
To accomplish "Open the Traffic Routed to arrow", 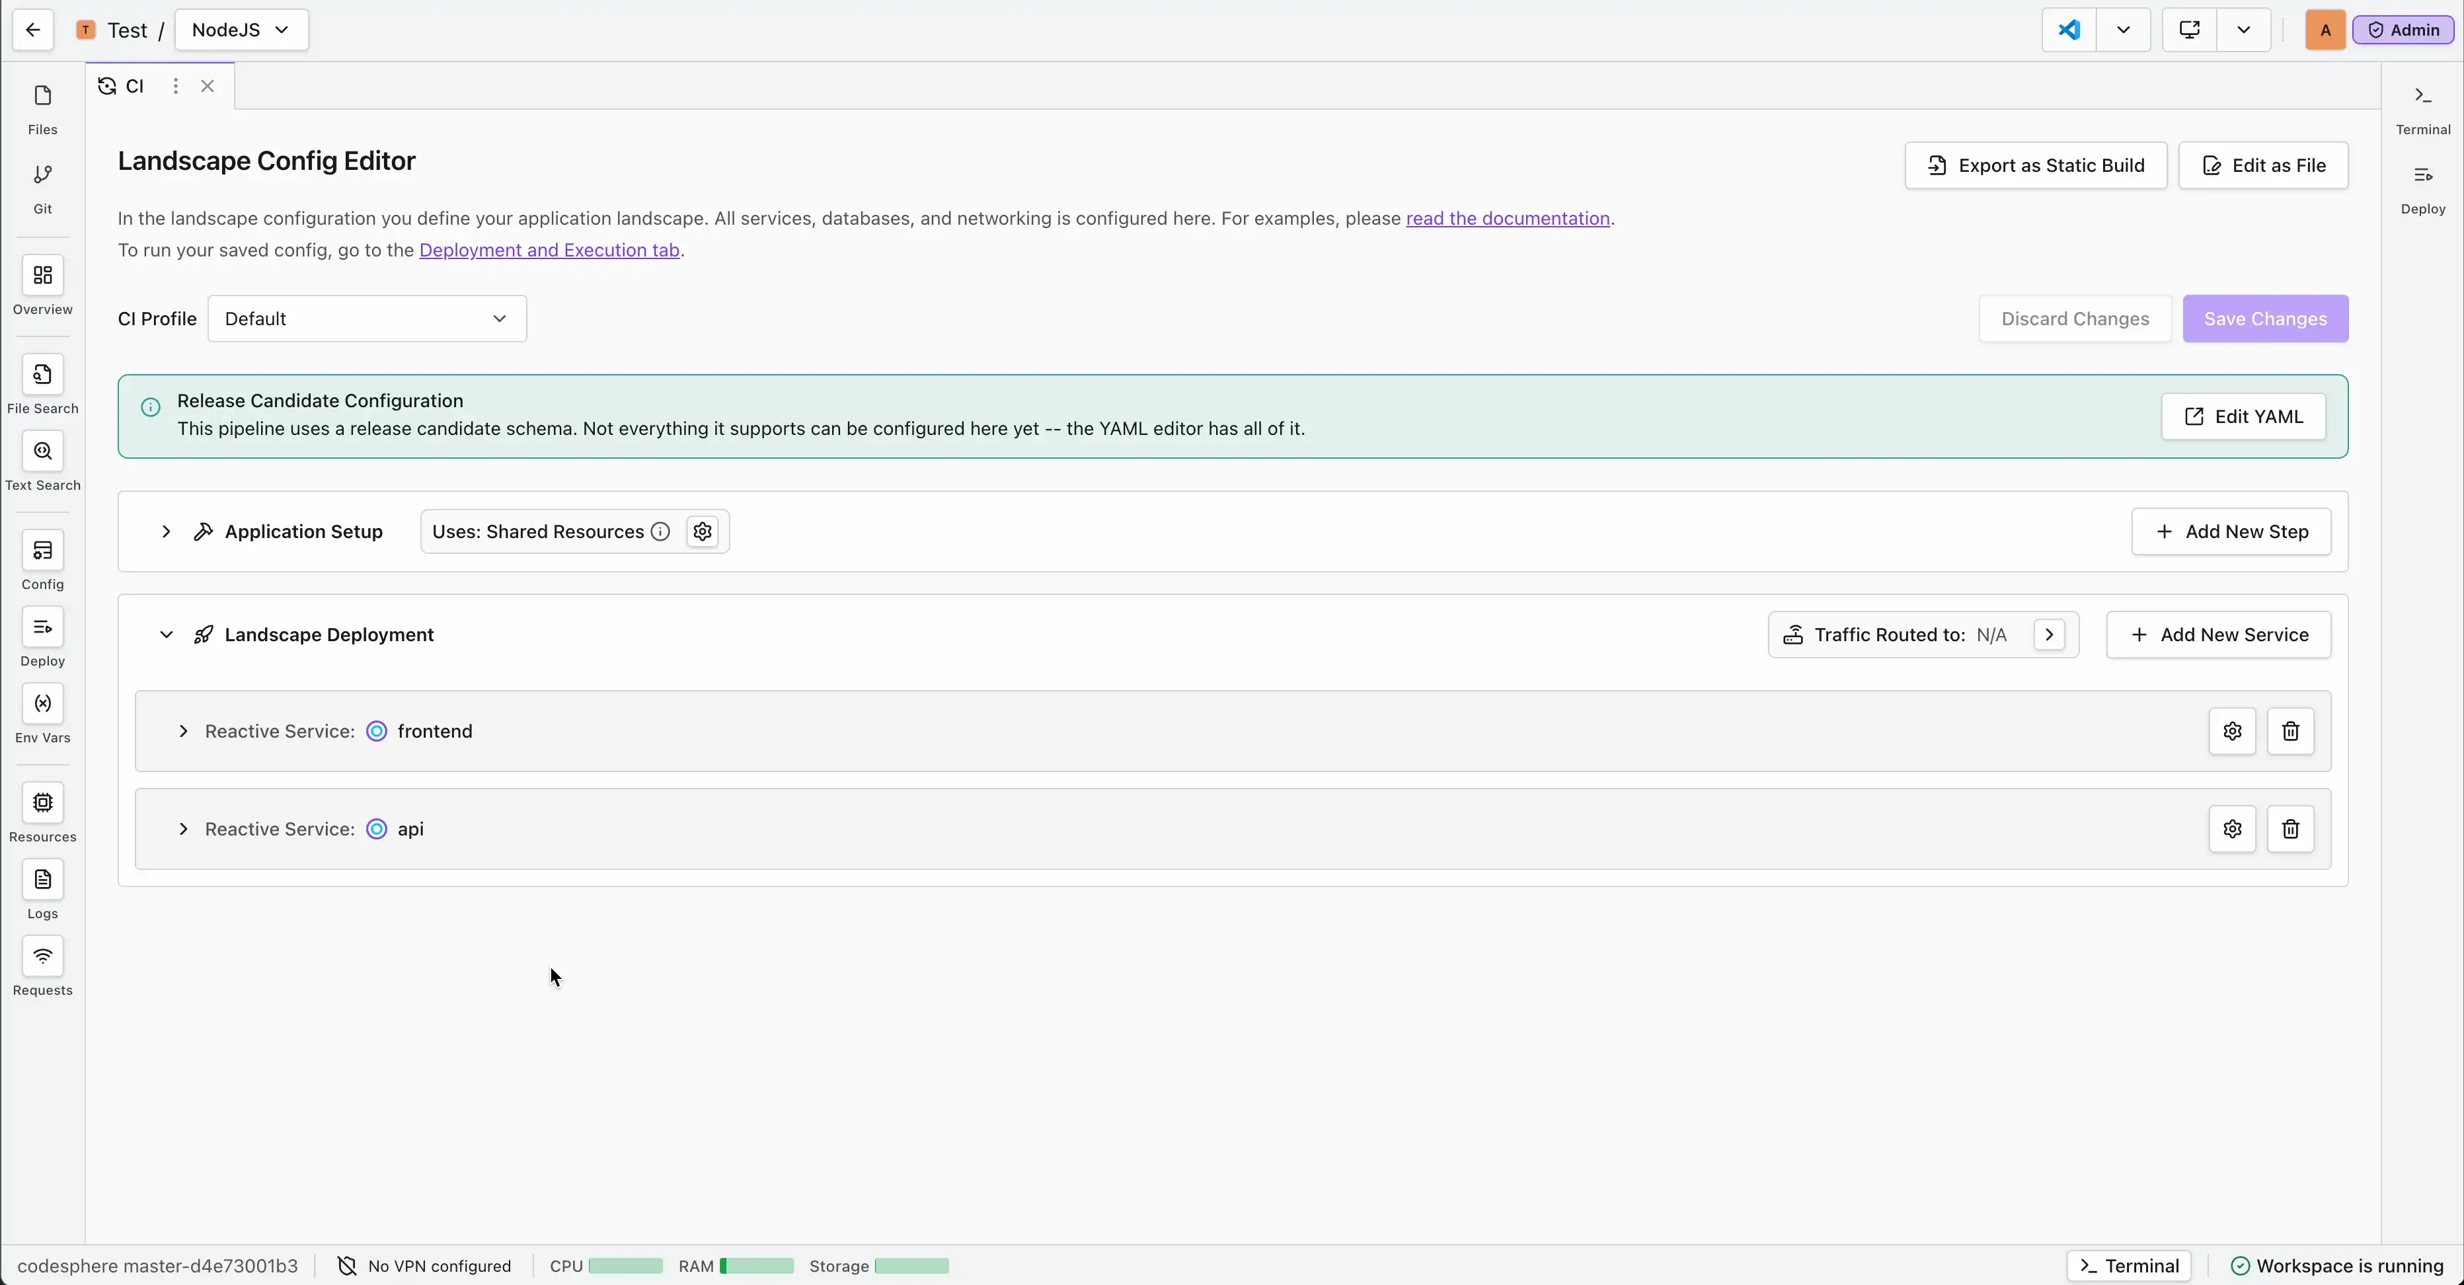I will (x=2049, y=635).
